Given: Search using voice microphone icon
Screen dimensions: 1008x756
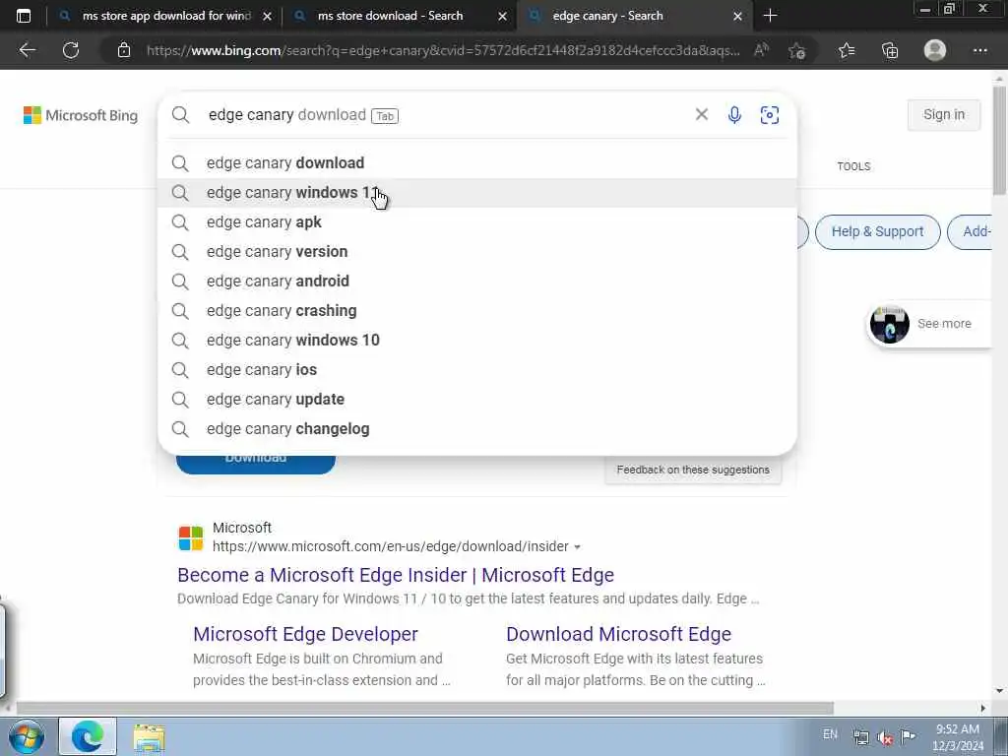Looking at the screenshot, I should click(x=734, y=114).
